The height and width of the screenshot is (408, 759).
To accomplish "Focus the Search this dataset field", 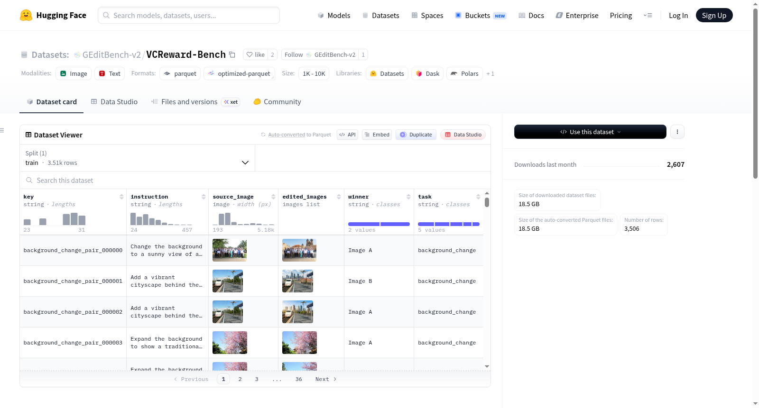I will coord(255,180).
